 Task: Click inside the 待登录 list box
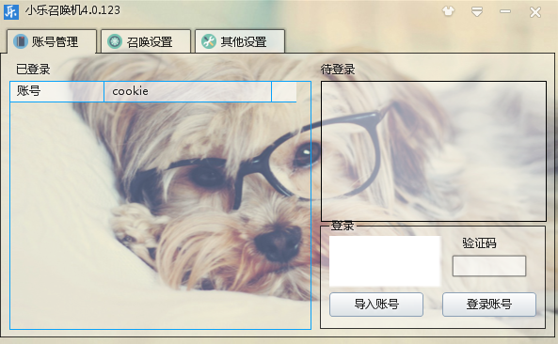434,151
